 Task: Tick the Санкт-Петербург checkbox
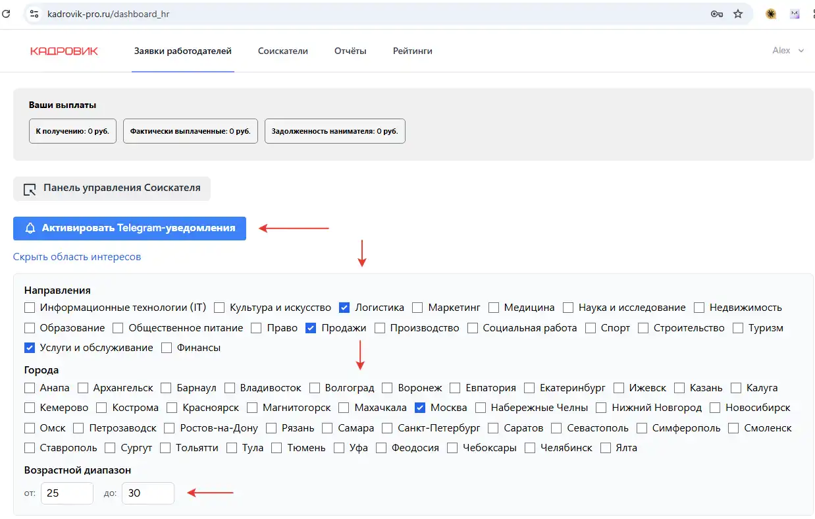pyautogui.click(x=387, y=428)
